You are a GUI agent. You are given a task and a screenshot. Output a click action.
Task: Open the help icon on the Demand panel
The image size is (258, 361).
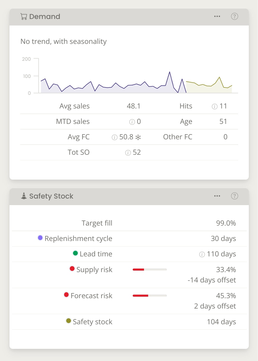(235, 16)
